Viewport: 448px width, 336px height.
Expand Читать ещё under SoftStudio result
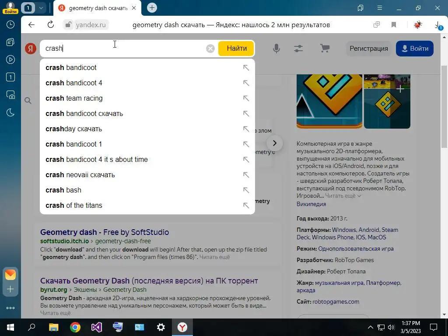tap(214, 257)
